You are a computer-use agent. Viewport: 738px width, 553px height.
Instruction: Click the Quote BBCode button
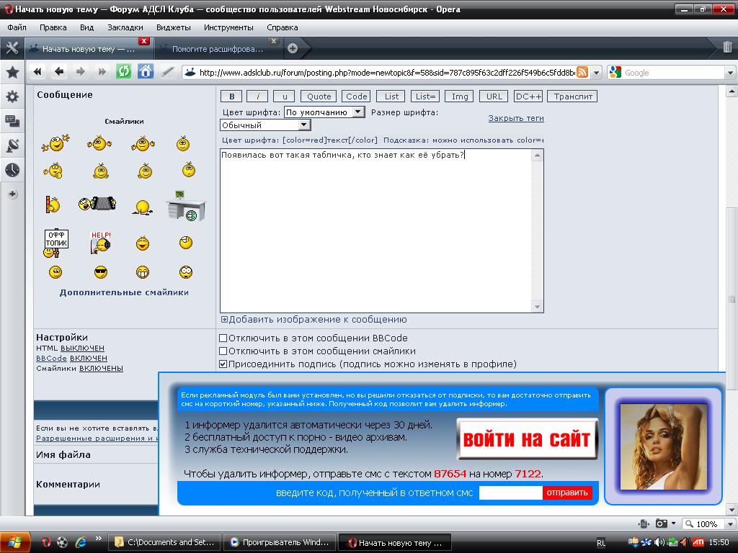click(x=319, y=96)
